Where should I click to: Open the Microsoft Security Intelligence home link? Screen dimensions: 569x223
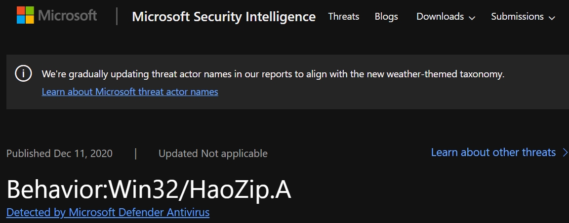224,17
